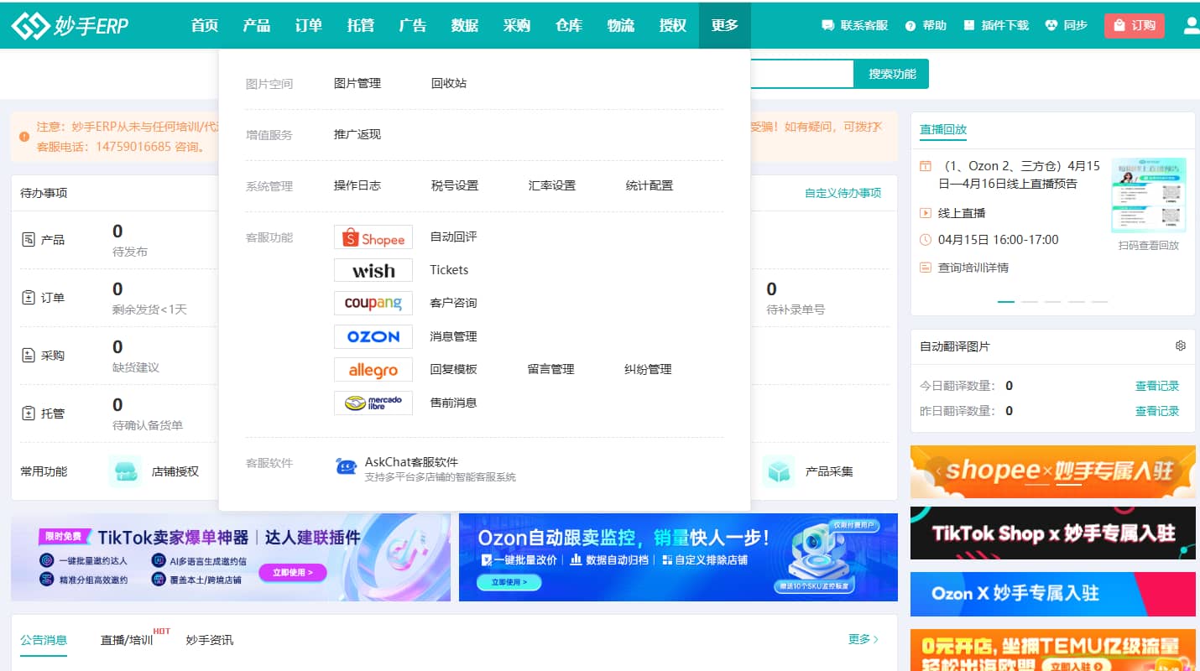Click the 托管 to-do row icon
This screenshot has width=1200, height=671.
click(29, 414)
